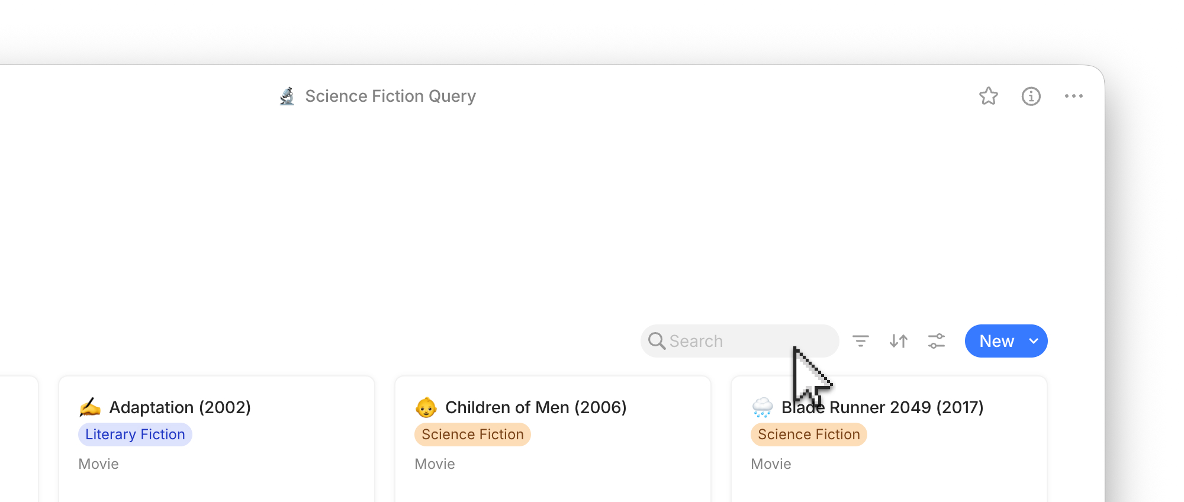Click the microscope icon by the title
The width and height of the screenshot is (1184, 502).
(x=287, y=96)
